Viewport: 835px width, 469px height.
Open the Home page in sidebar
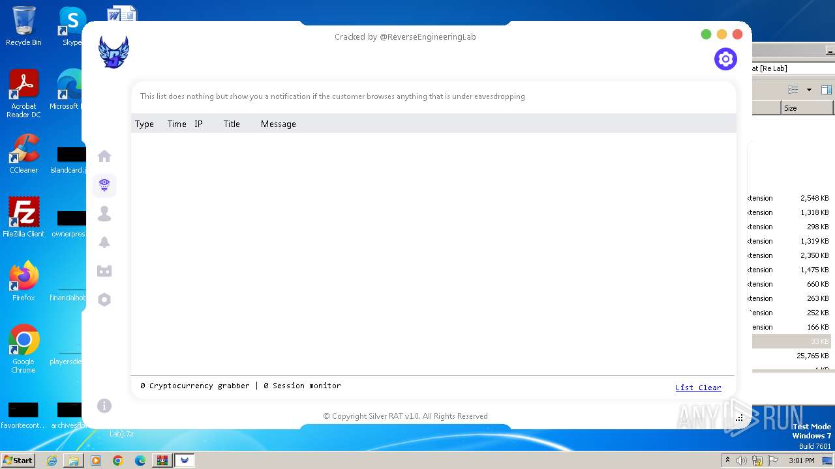[x=104, y=156]
